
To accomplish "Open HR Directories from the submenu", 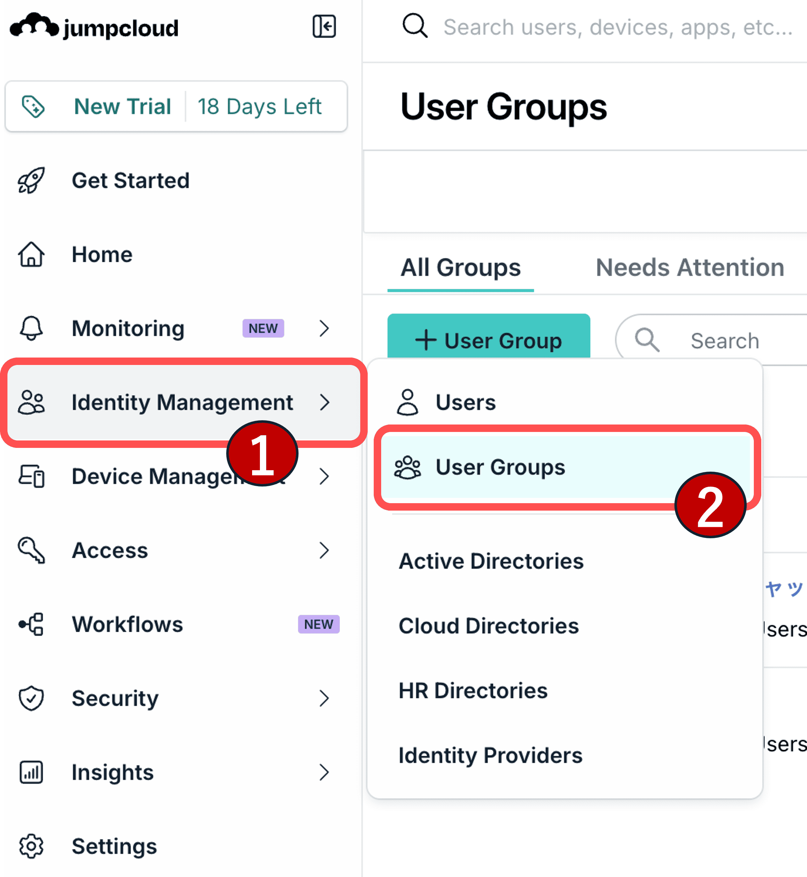I will (473, 691).
